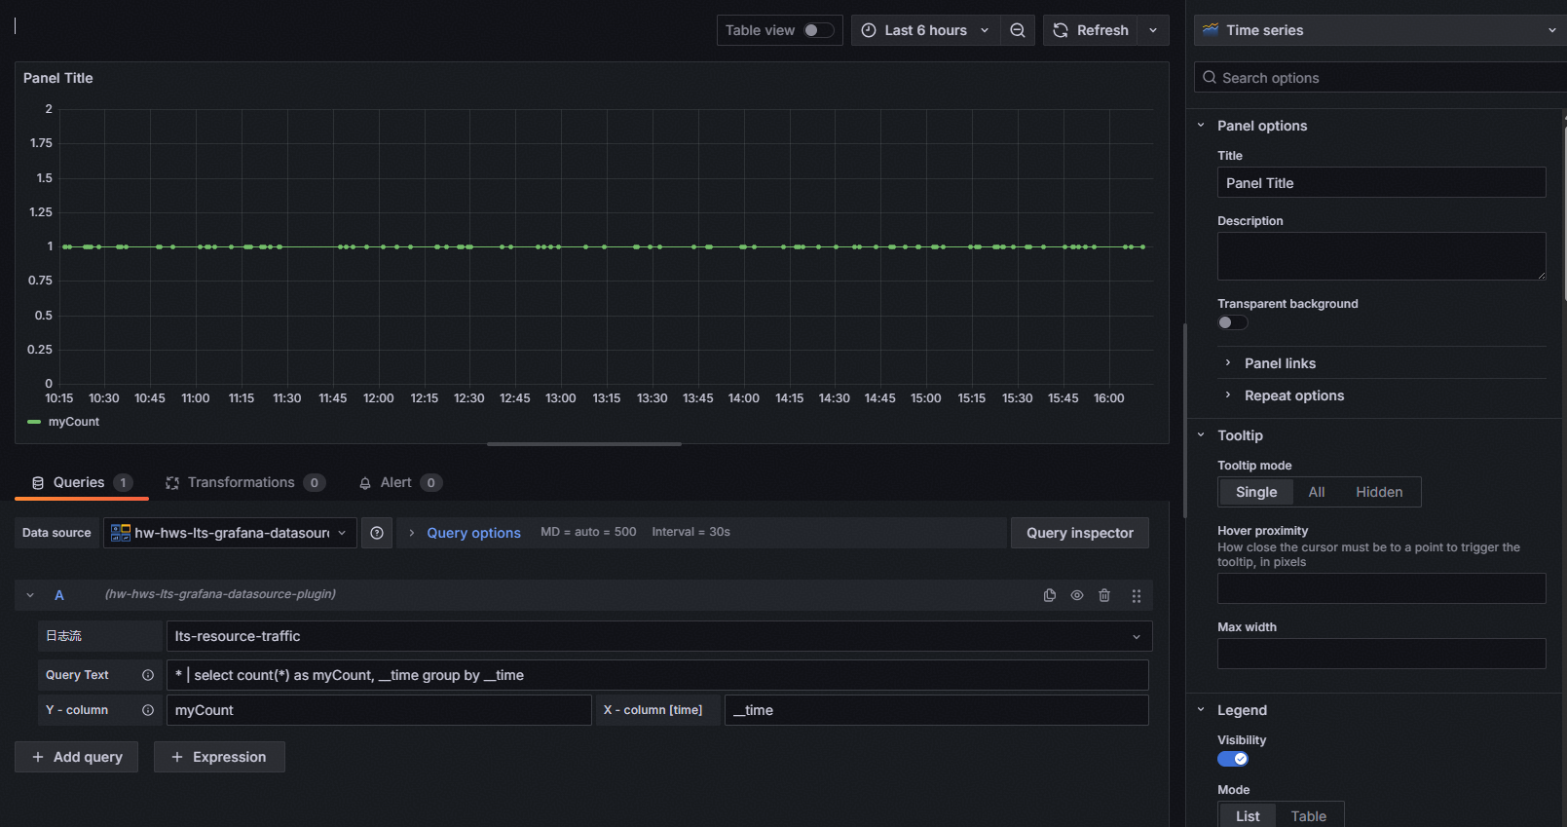
Task: Delete query A with trash icon
Action: pos(1104,595)
